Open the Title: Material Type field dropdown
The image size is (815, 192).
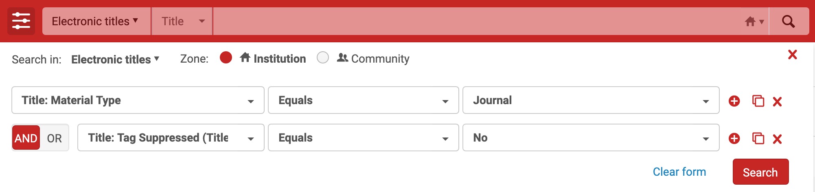(x=138, y=100)
